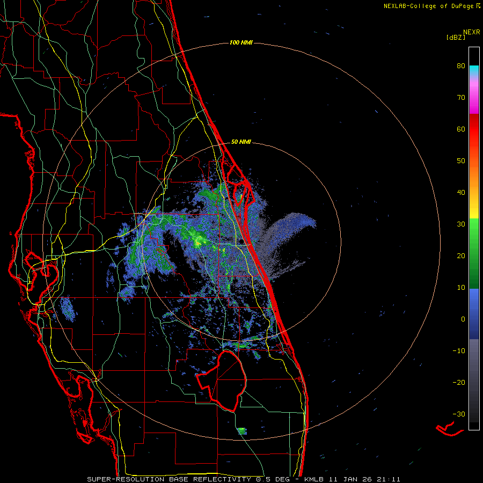483x483 pixels.
Task: Click the cyan top segment of the color bar
Action: click(x=474, y=71)
